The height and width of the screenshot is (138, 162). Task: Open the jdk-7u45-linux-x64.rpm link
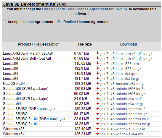pos(119,74)
